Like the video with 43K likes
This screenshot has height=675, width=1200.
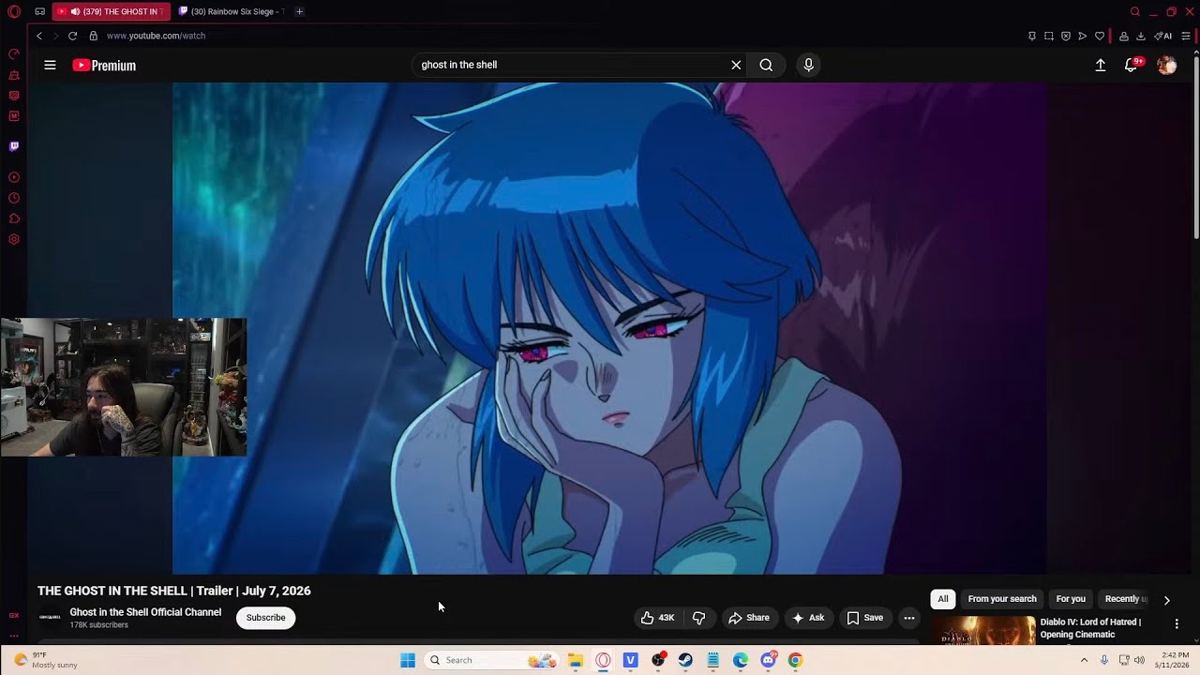[657, 618]
